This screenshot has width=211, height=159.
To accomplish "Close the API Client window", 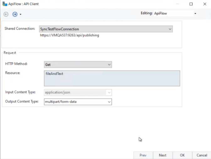I will coord(205,4).
